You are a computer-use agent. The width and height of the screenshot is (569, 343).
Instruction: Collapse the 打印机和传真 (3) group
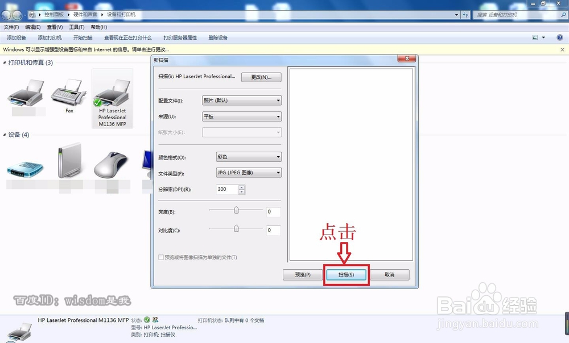5,62
